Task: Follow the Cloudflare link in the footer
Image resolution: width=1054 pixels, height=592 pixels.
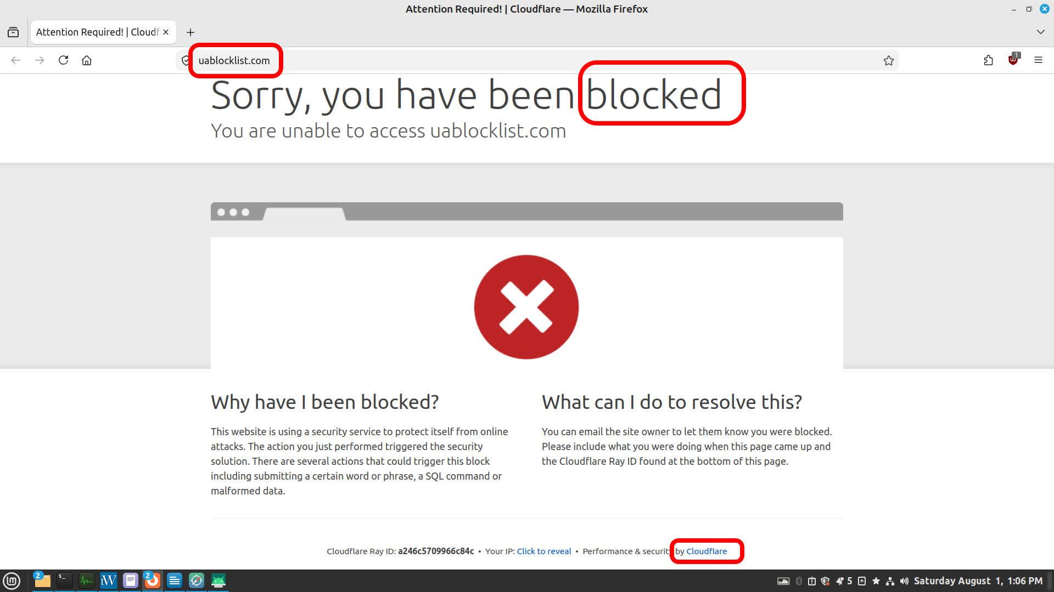Action: tap(707, 551)
